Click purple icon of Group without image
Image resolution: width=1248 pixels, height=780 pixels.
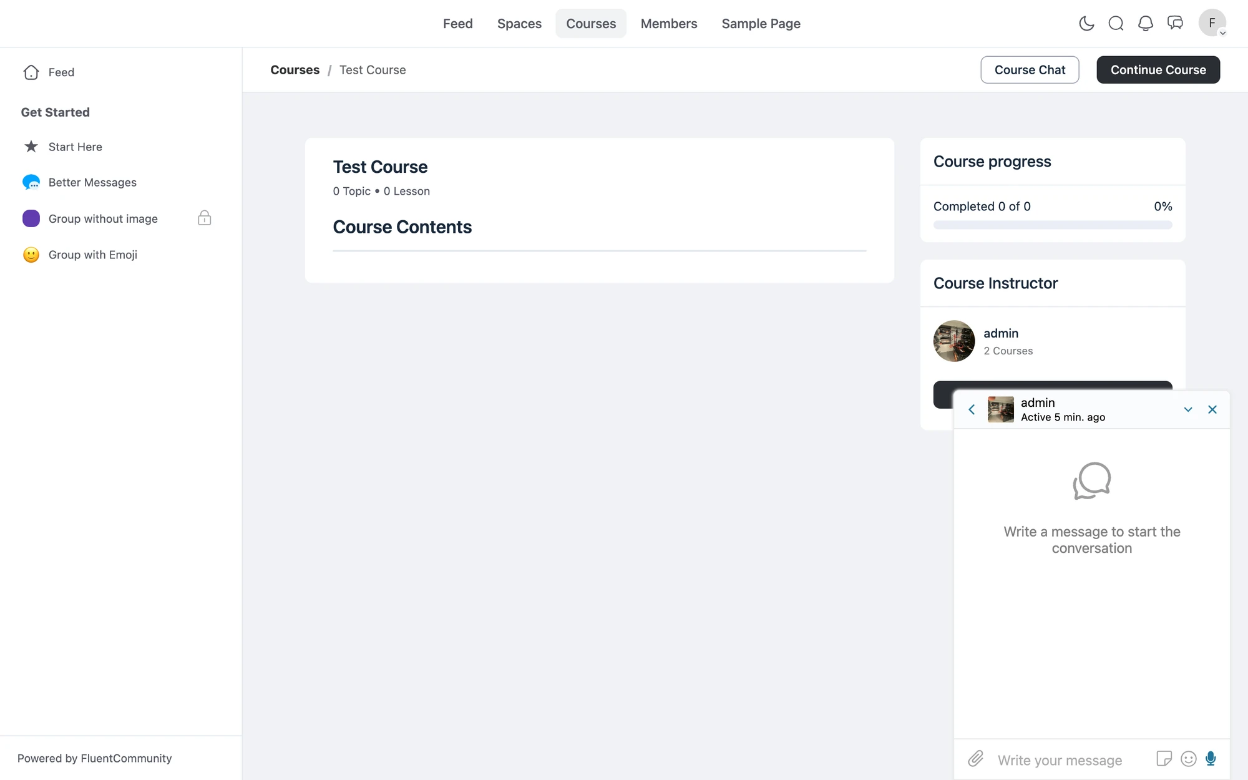pos(31,218)
